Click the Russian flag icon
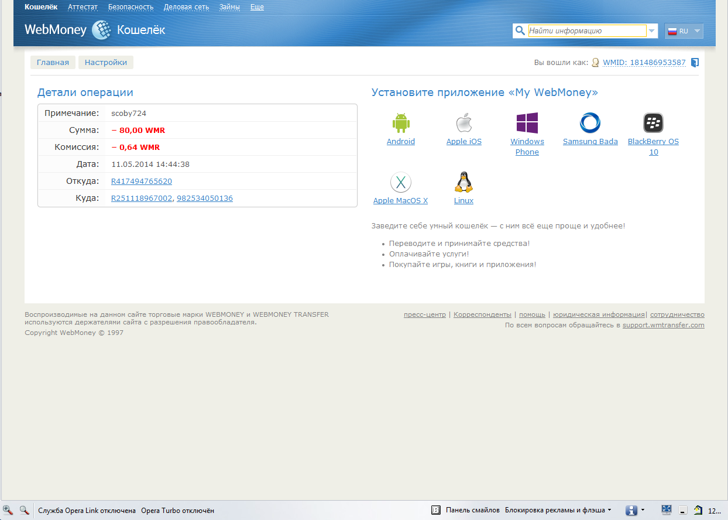Viewport: 728px width, 520px height. tap(672, 31)
